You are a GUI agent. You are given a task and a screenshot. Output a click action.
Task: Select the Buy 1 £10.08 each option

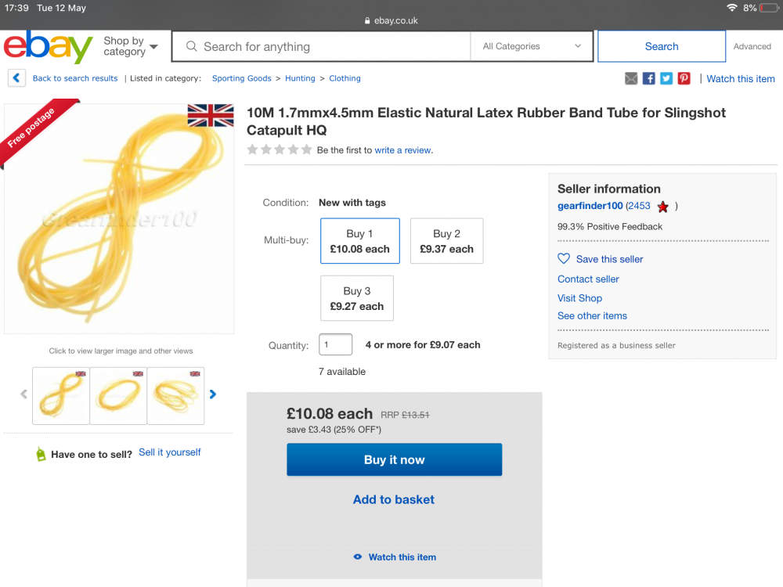click(360, 240)
